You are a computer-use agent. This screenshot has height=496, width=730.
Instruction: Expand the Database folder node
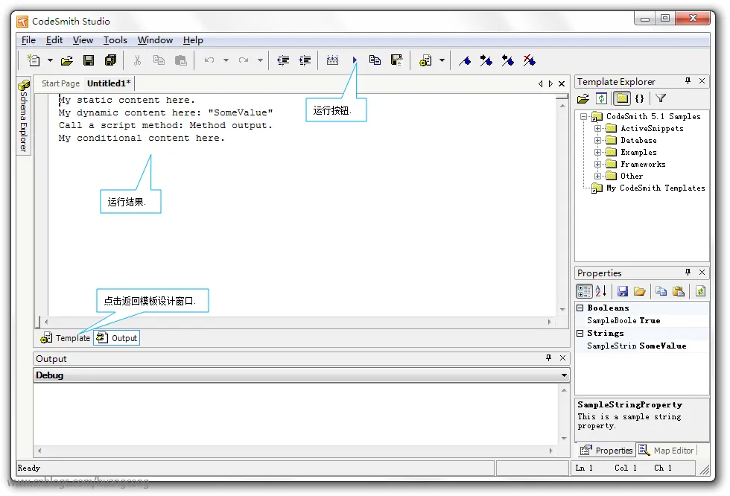click(597, 140)
